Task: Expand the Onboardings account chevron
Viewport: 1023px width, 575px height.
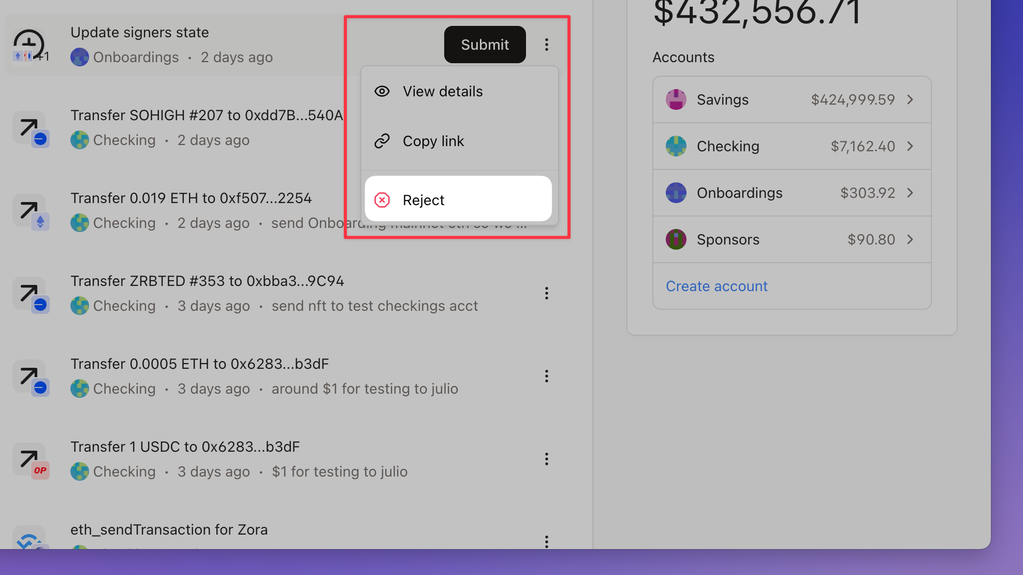Action: 910,193
